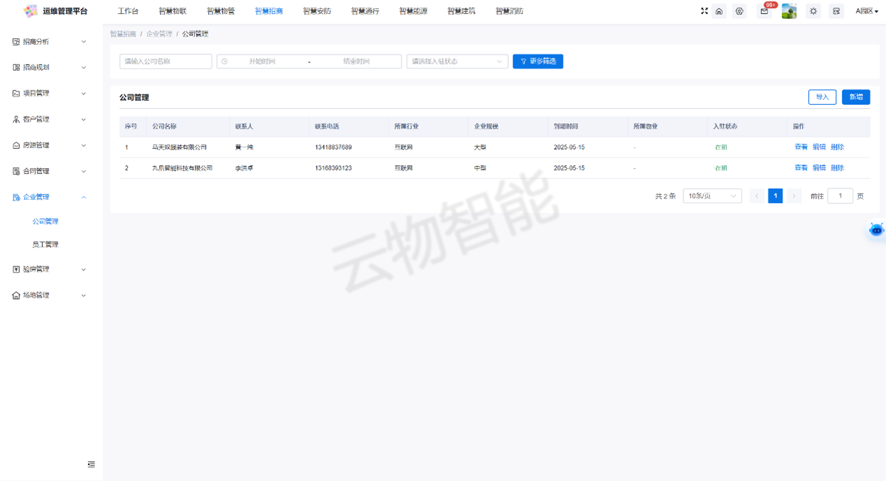Collapse the sidebar with the bottom fold icon
The width and height of the screenshot is (886, 481).
tap(91, 464)
